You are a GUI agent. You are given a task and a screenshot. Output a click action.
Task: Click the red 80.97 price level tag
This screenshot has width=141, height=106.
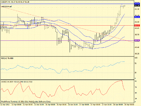click(137, 25)
